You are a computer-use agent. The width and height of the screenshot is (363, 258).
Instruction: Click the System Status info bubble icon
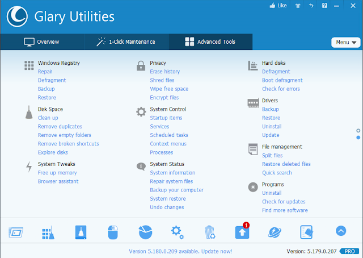point(141,166)
